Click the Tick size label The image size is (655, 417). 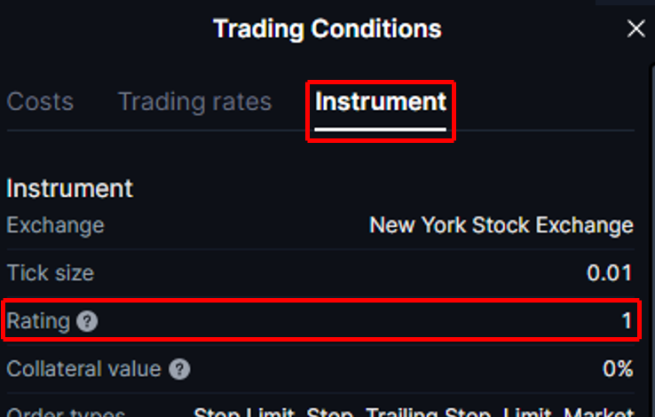pyautogui.click(x=50, y=273)
